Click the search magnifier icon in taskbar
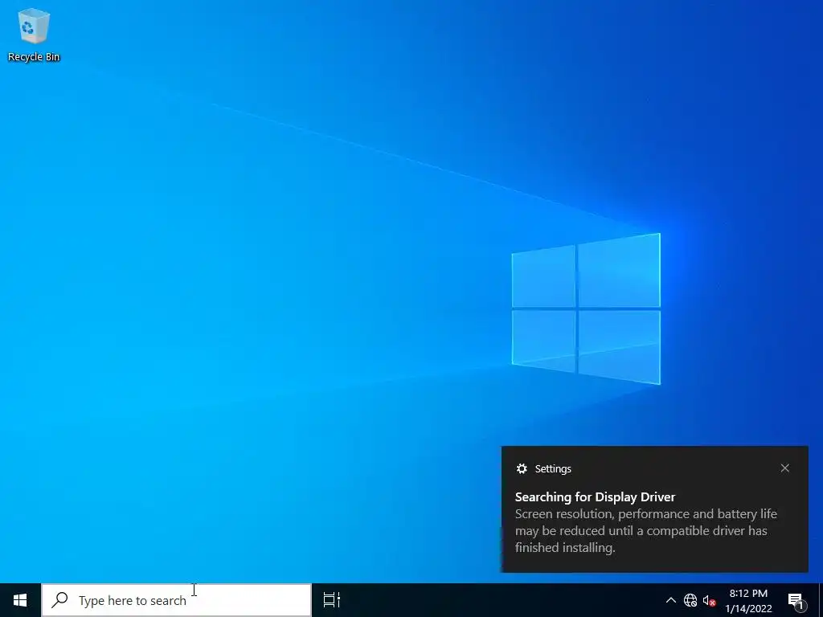823x617 pixels. (x=59, y=599)
